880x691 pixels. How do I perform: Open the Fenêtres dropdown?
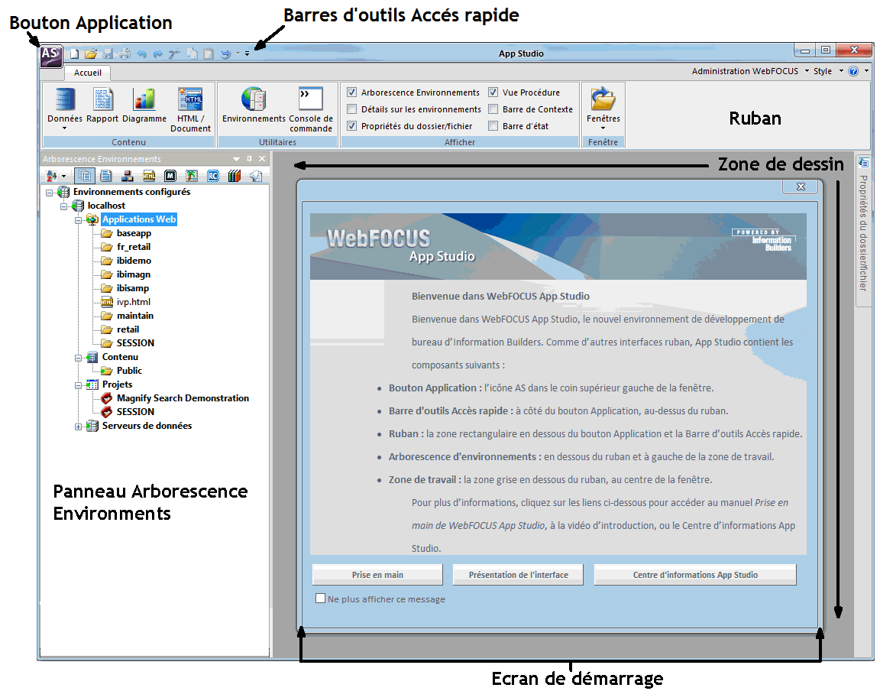click(603, 128)
